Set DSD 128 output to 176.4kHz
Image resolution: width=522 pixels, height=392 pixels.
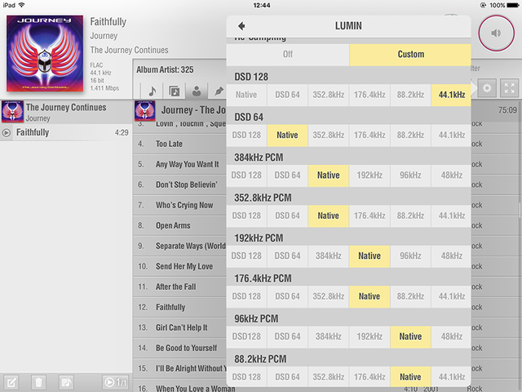[x=369, y=95]
